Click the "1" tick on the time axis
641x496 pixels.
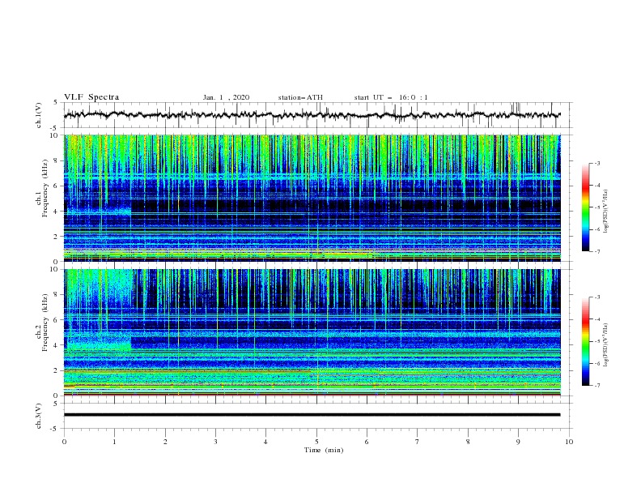pos(114,442)
